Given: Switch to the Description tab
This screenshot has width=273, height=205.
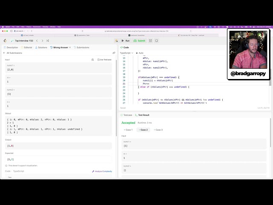Looking at the screenshot, I should [11, 47].
